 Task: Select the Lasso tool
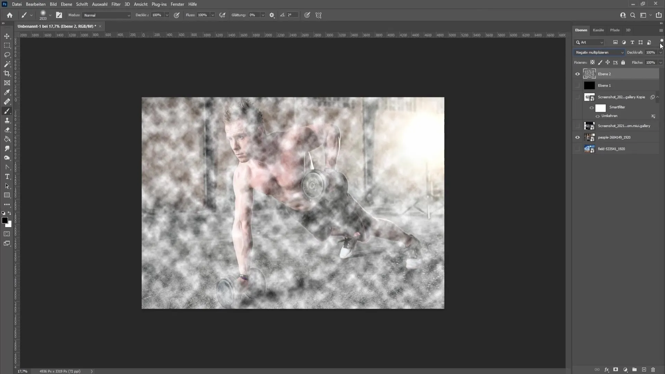pyautogui.click(x=7, y=54)
